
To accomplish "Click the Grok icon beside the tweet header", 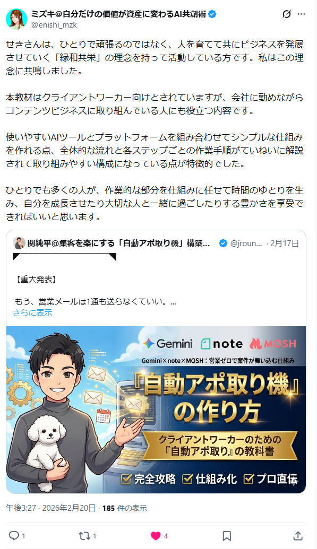I will coord(287,14).
